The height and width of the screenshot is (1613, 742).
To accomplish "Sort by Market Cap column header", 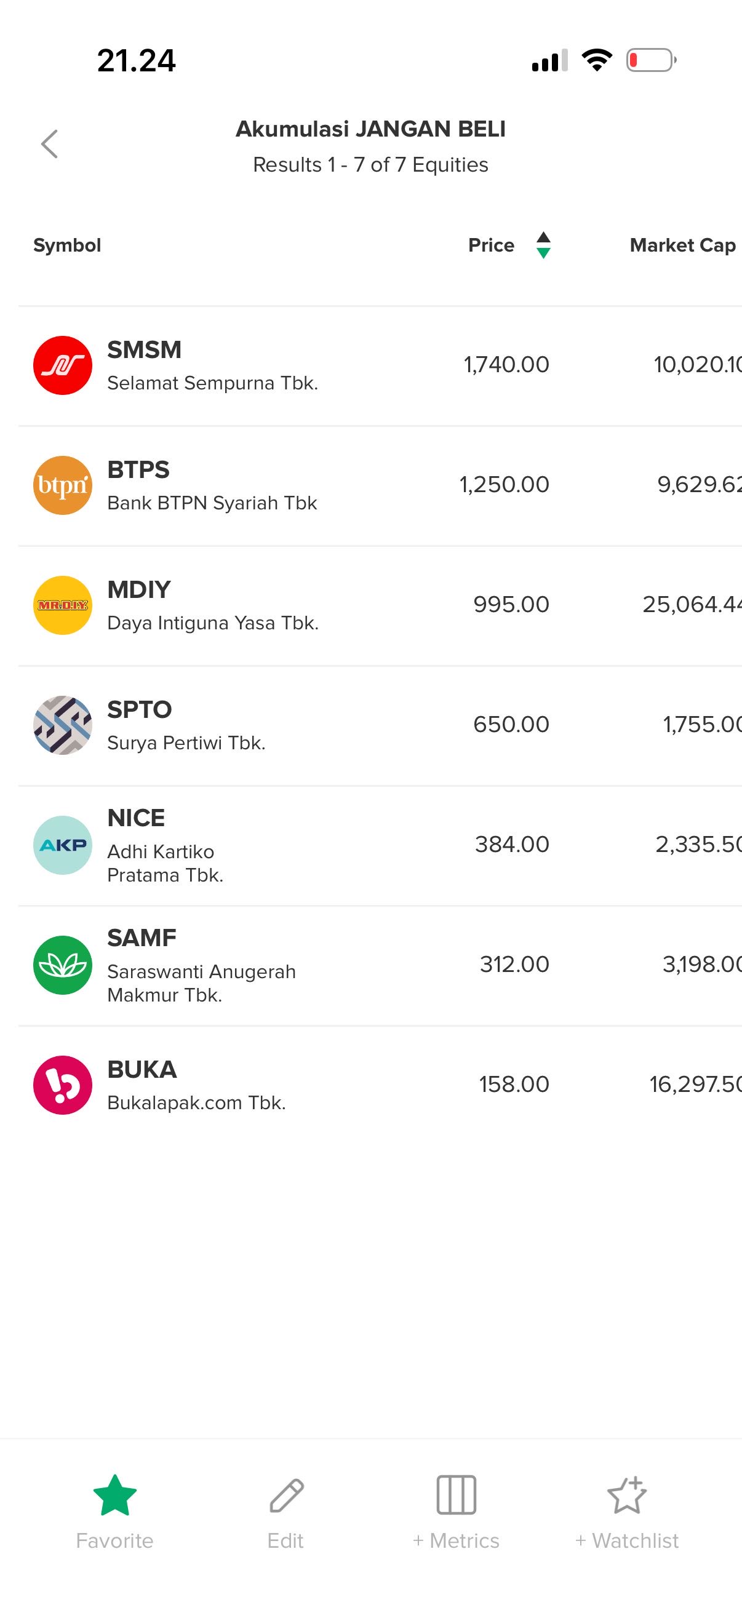I will (x=682, y=245).
